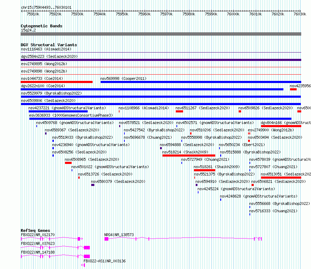Click the nsv5696678 (Chuang2021) label
The height and width of the screenshot is (269, 311).
coord(148,137)
